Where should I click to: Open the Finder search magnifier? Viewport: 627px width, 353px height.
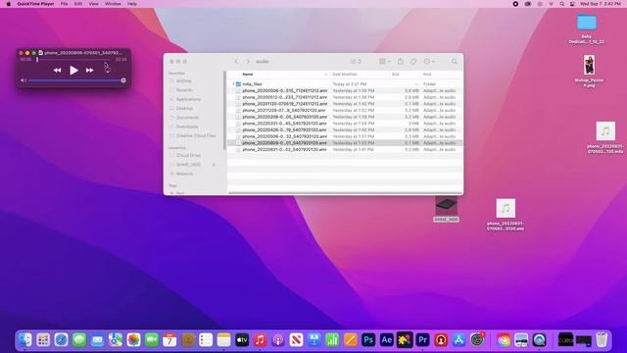click(x=455, y=61)
